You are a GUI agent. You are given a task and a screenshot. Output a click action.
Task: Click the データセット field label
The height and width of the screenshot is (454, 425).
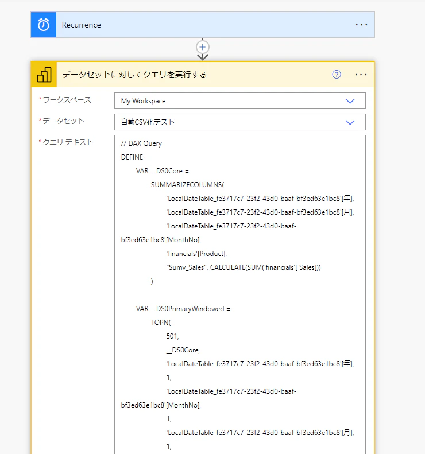coord(63,121)
